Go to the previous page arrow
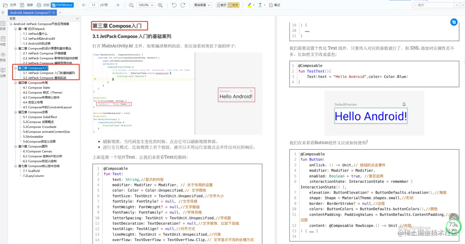 pyautogui.click(x=84, y=5)
